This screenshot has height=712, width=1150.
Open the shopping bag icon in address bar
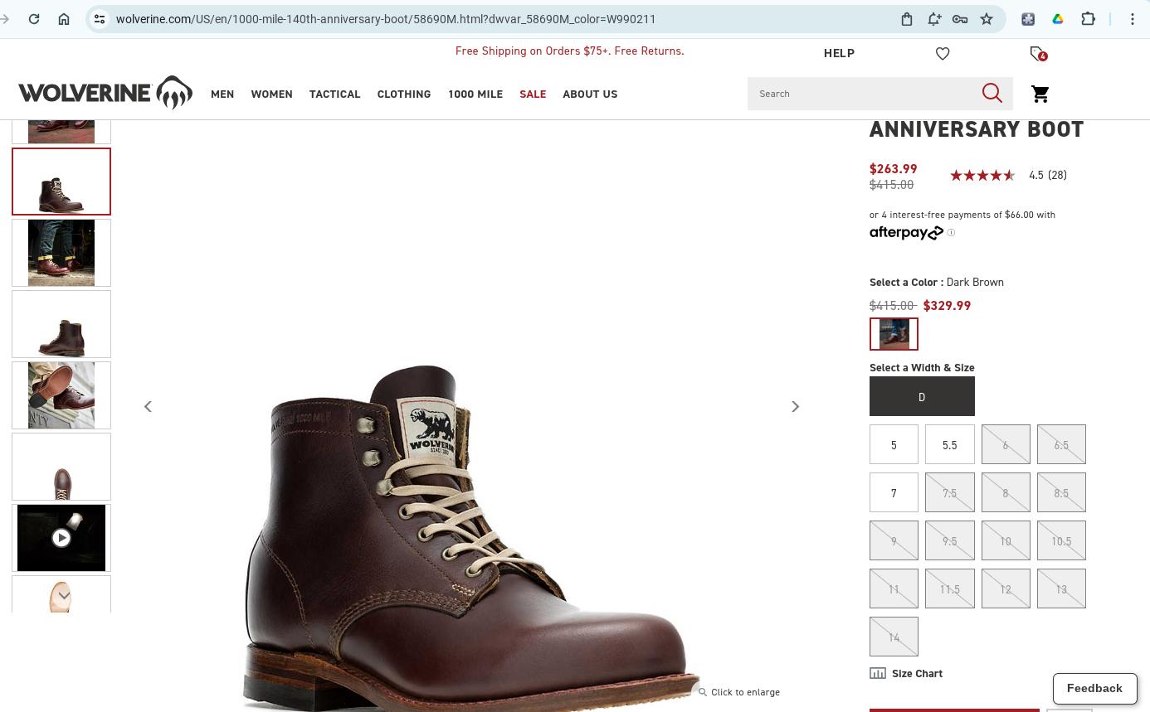907,19
